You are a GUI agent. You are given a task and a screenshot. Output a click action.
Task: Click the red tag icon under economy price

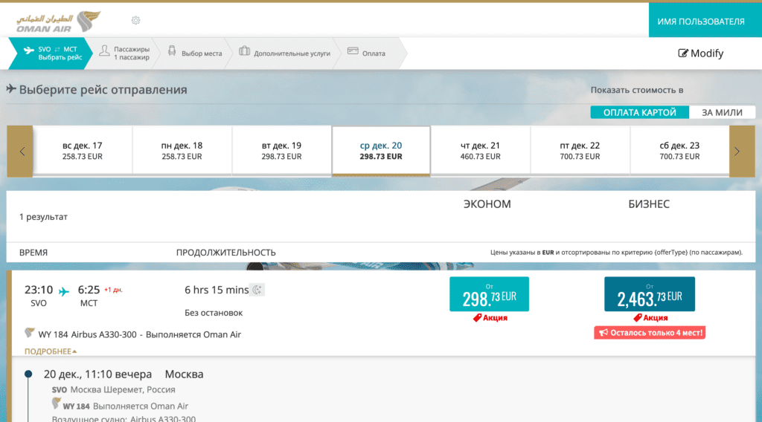pos(477,318)
